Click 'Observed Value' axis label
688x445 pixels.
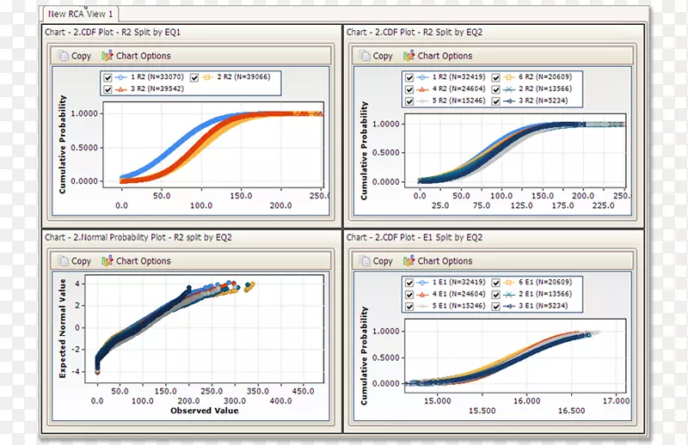[x=205, y=411]
